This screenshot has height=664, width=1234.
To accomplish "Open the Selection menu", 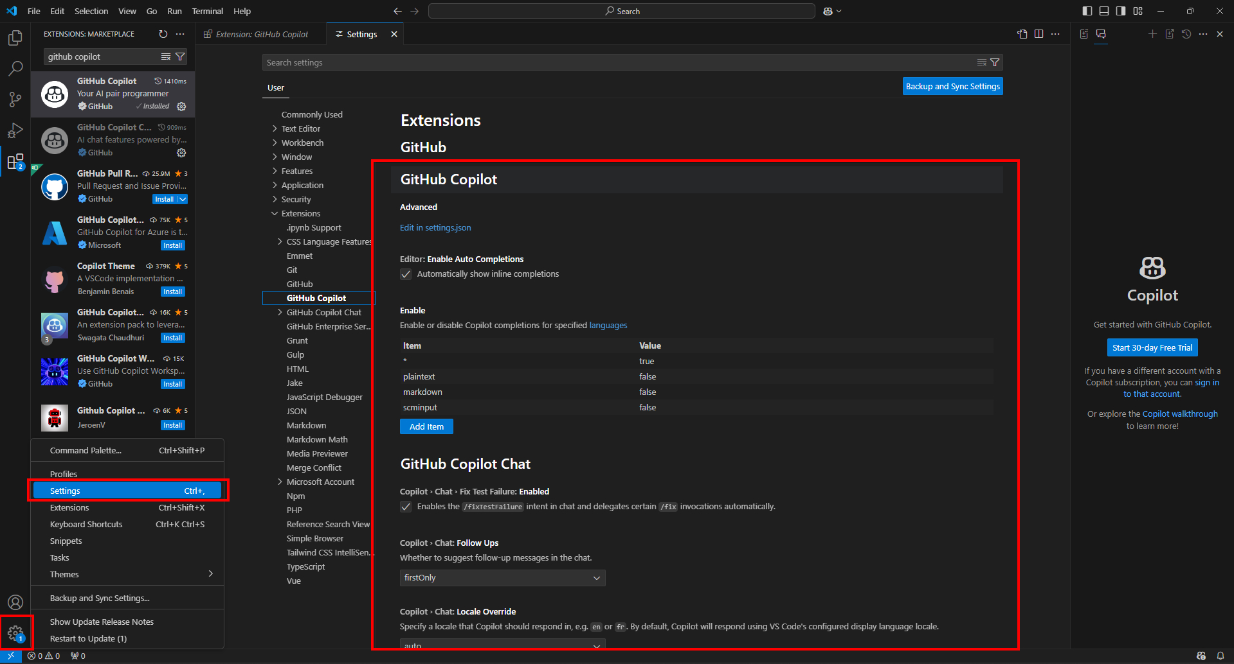I will [91, 11].
